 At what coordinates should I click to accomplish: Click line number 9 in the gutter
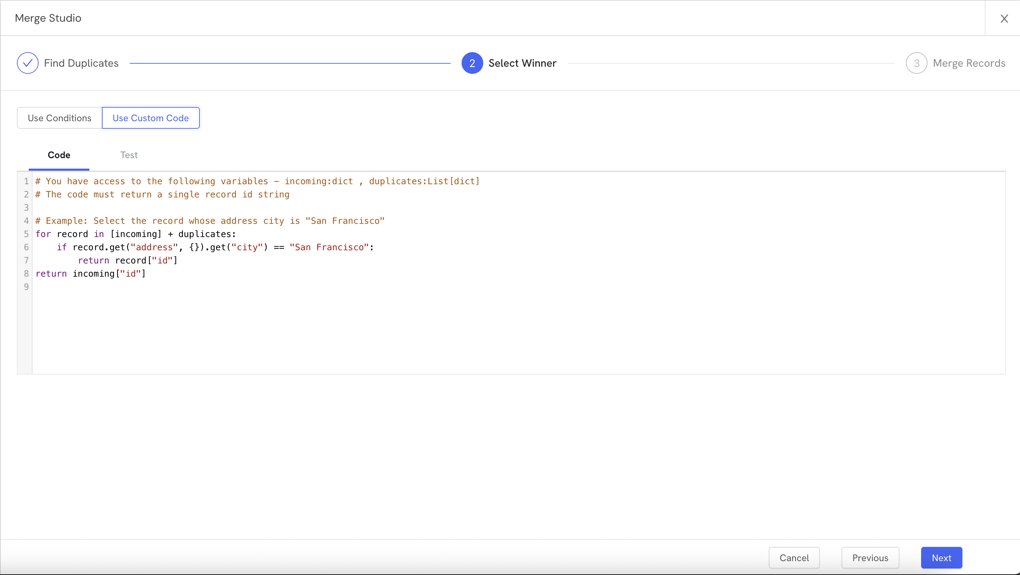[26, 287]
